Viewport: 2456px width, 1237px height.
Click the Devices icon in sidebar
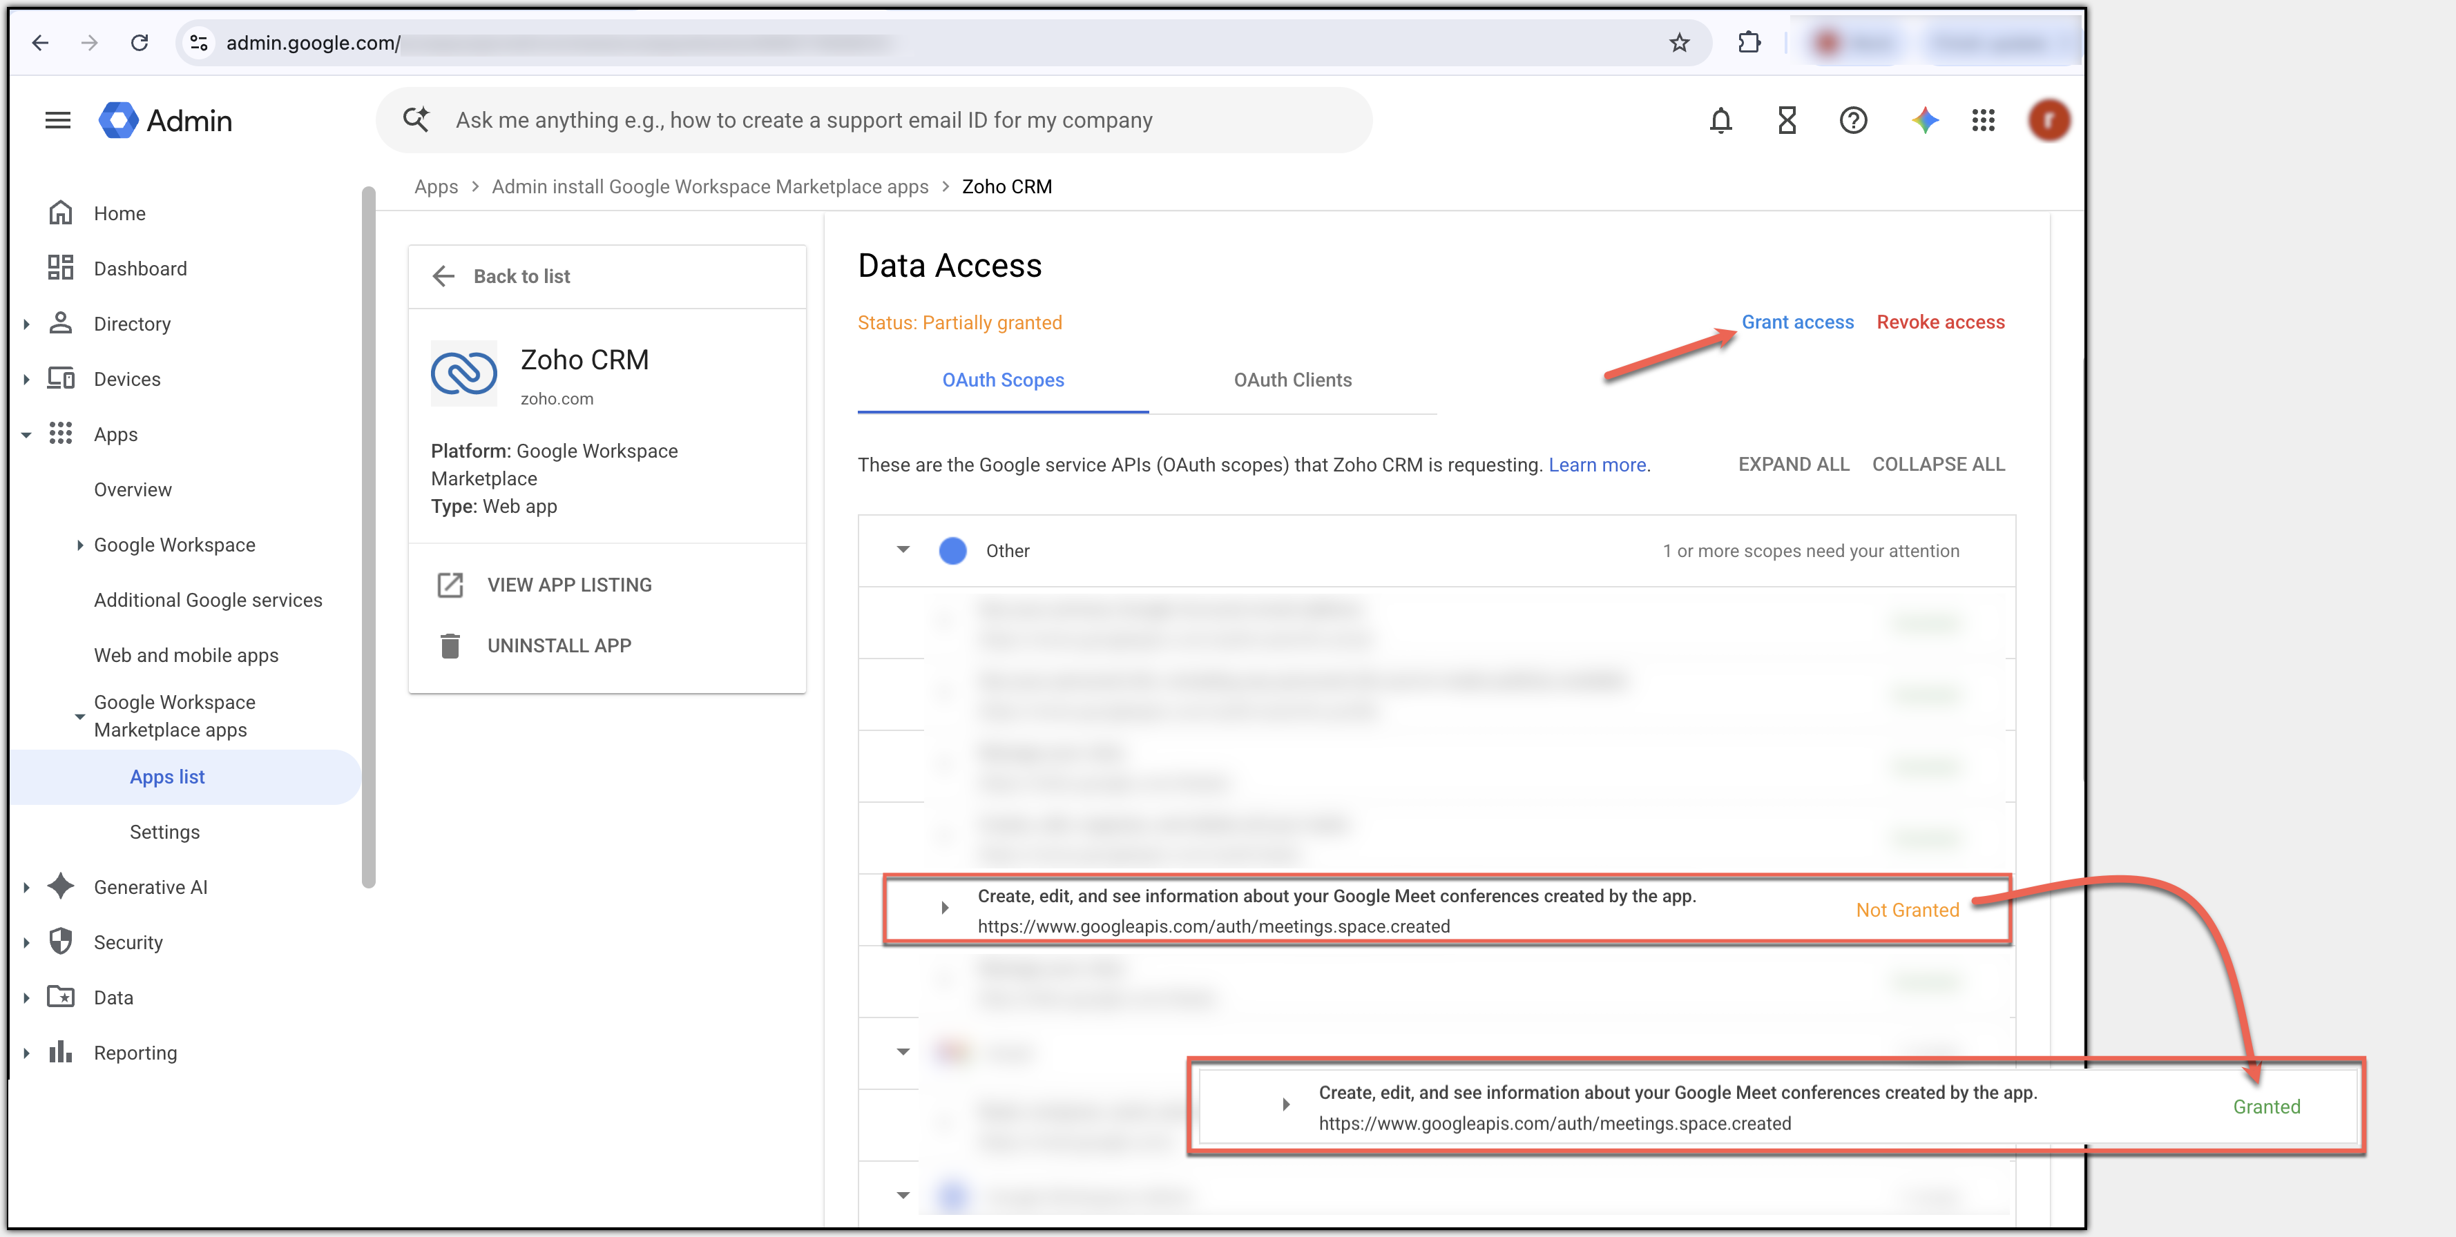coord(61,378)
